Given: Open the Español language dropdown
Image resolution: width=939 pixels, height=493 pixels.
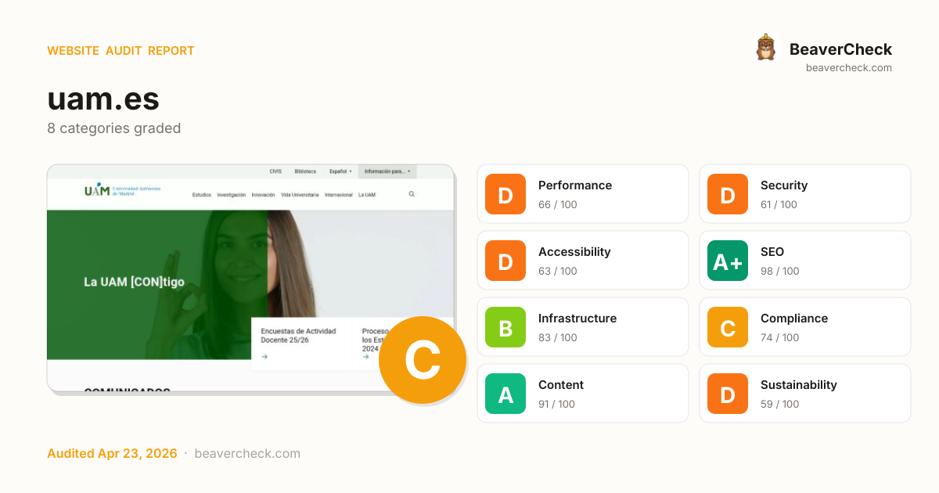Looking at the screenshot, I should pyautogui.click(x=340, y=171).
